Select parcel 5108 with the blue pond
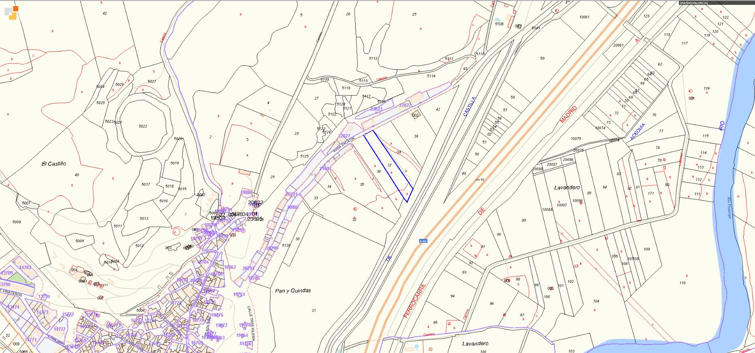Screen dimensions: 755x353 [x=499, y=24]
